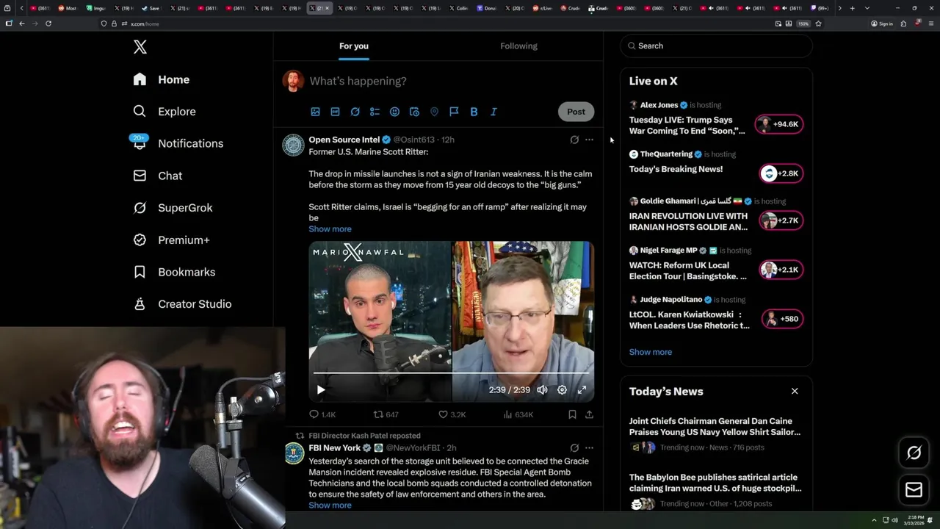This screenshot has height=529, width=940.
Task: Like the Open Source Intel post
Action: (x=452, y=414)
